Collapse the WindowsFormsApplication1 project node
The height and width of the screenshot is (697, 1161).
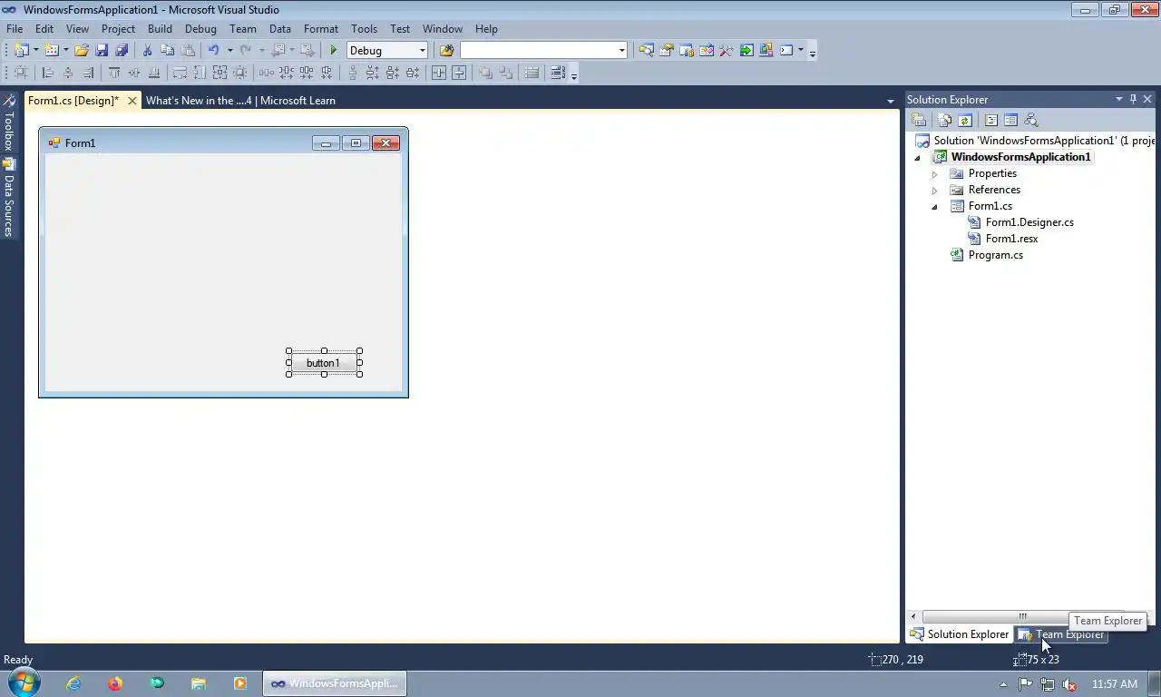[x=918, y=158]
